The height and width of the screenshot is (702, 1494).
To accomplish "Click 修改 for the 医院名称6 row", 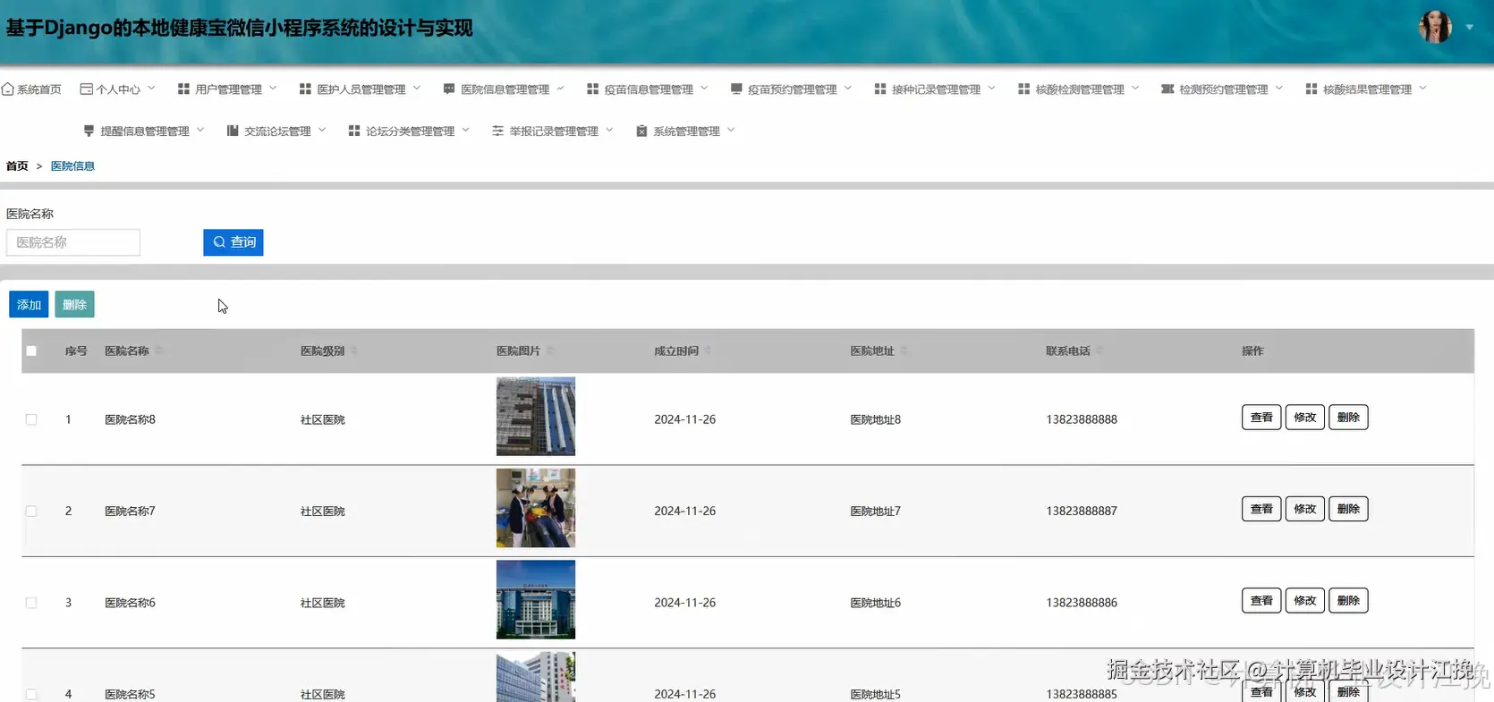I will coord(1305,601).
